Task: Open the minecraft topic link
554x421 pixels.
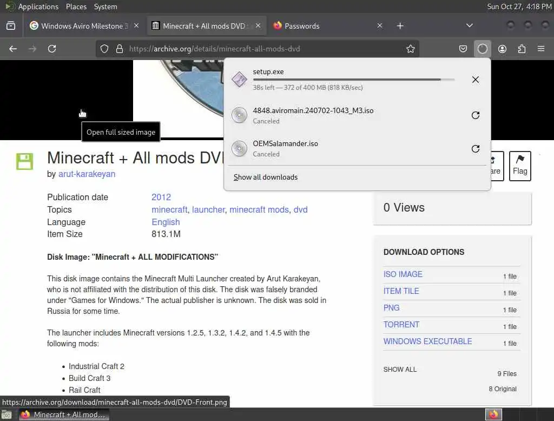Action: pyautogui.click(x=169, y=209)
